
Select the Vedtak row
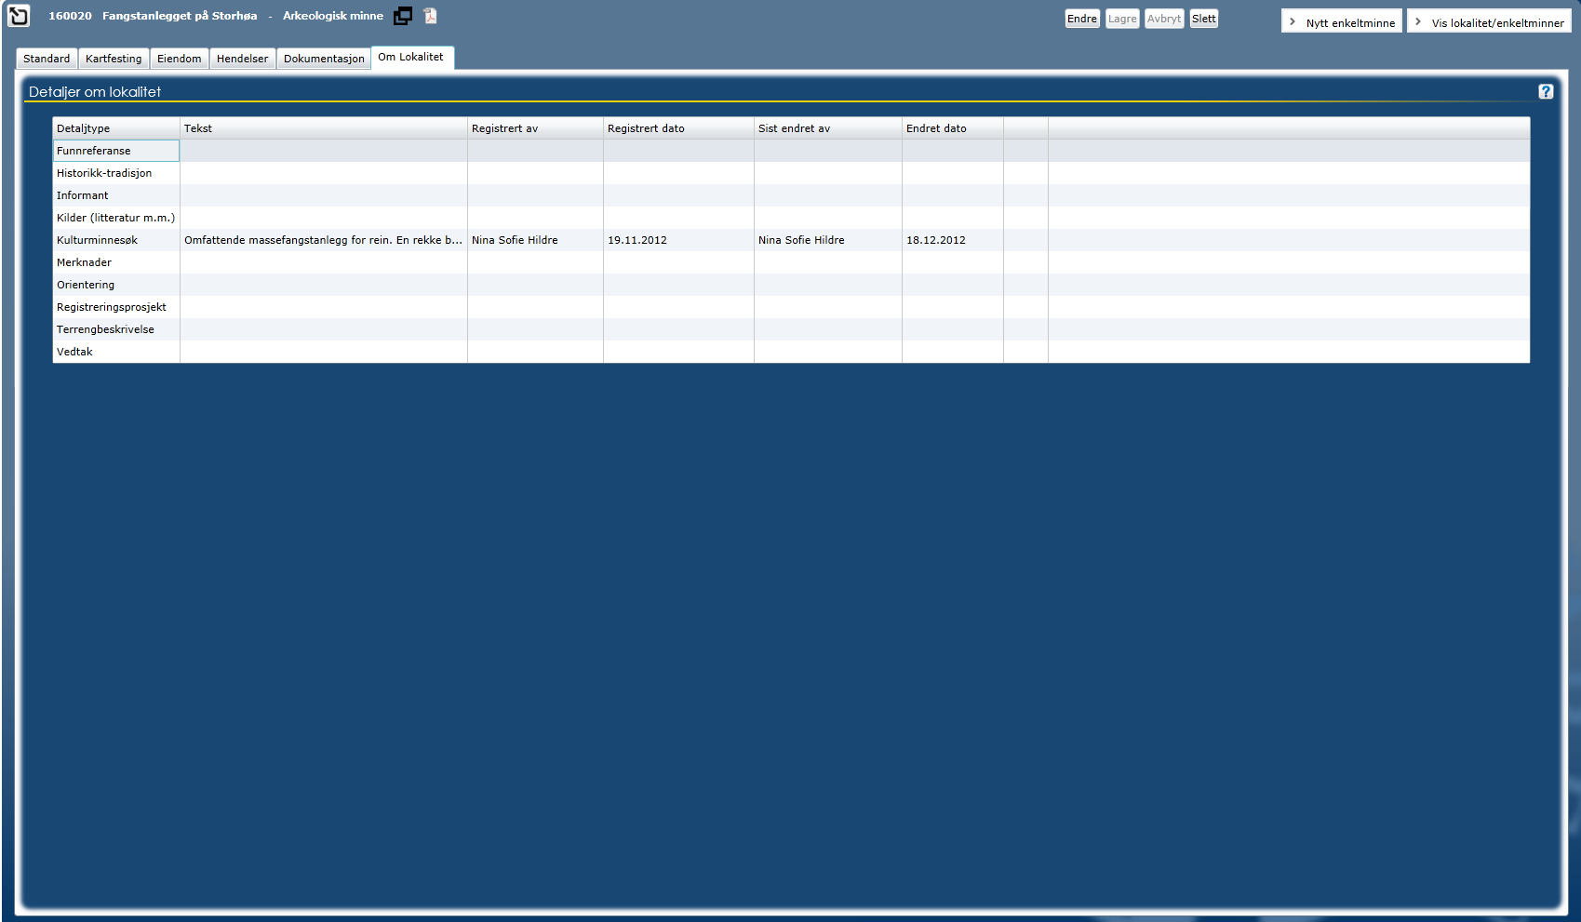click(791, 352)
